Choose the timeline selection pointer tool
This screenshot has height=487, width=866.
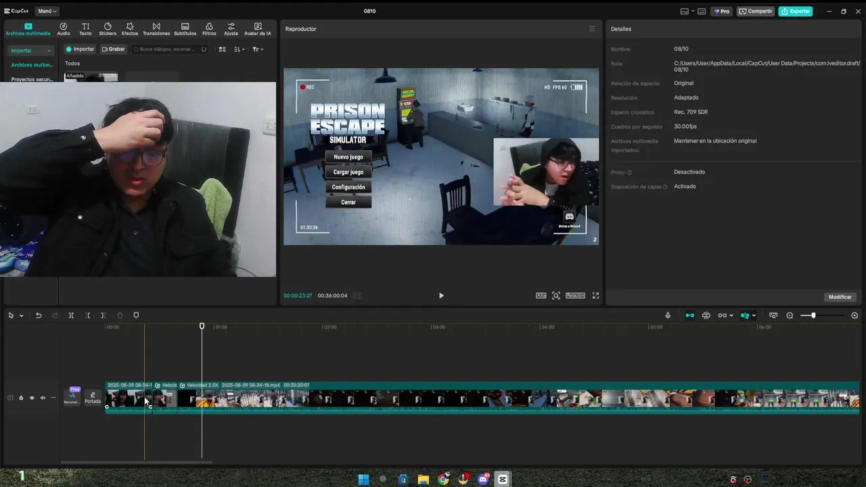(11, 316)
